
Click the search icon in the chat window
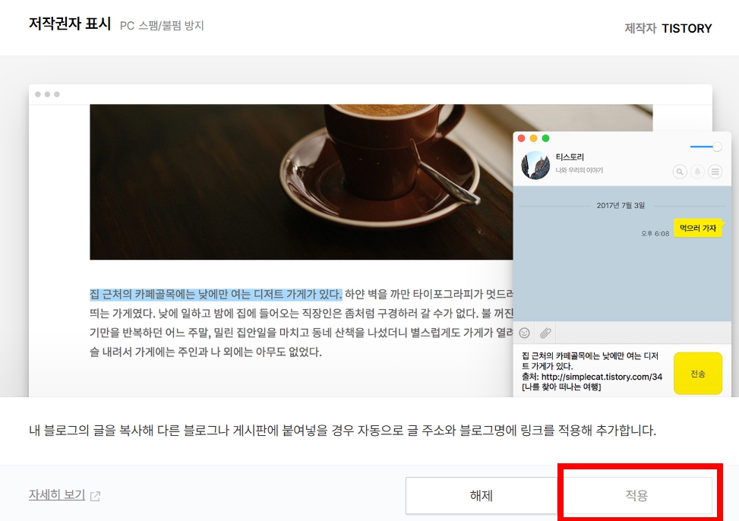[680, 172]
